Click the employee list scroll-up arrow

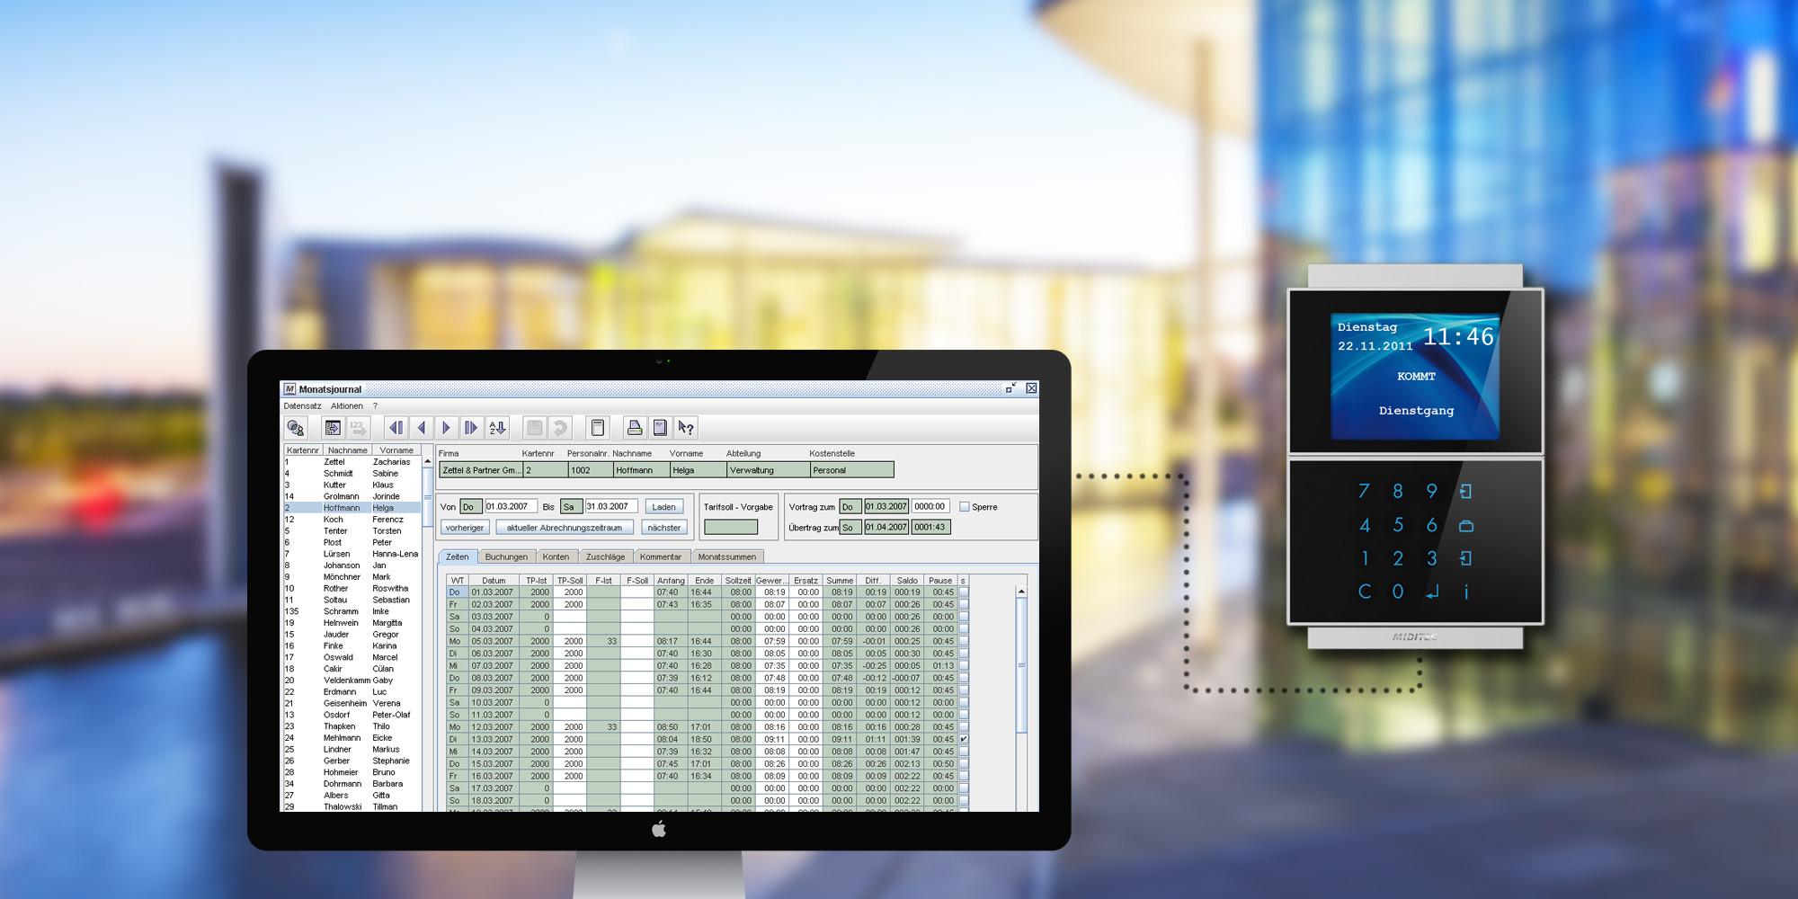pyautogui.click(x=427, y=461)
